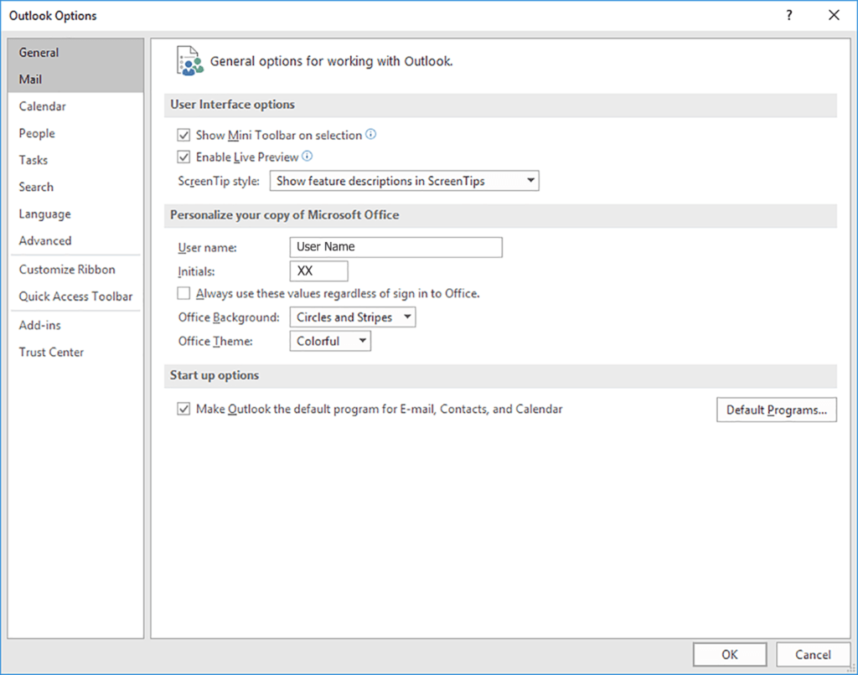Go to the Trust Center category
Image resolution: width=858 pixels, height=675 pixels.
coord(52,353)
